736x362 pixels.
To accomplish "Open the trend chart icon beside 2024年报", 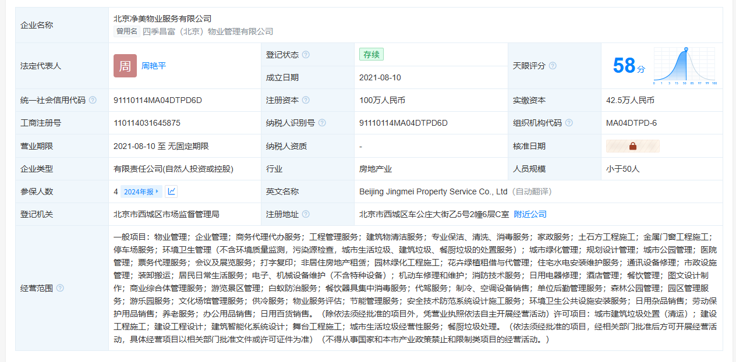I will (171, 191).
